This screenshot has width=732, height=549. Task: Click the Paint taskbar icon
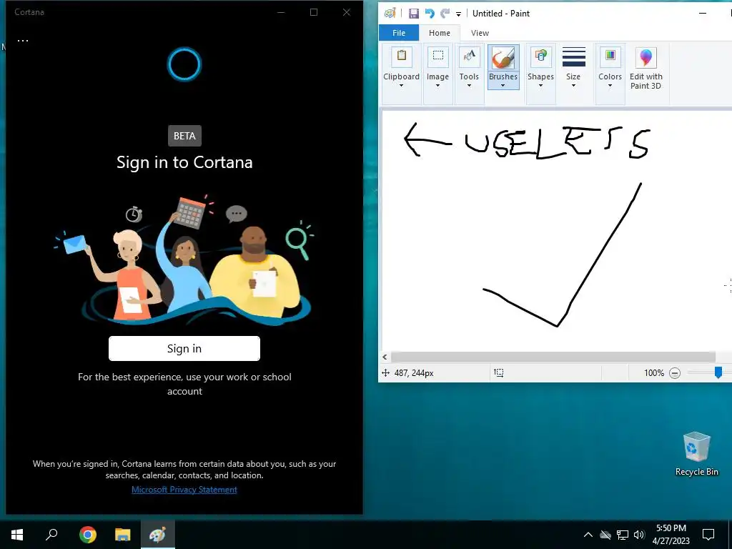coord(157,535)
